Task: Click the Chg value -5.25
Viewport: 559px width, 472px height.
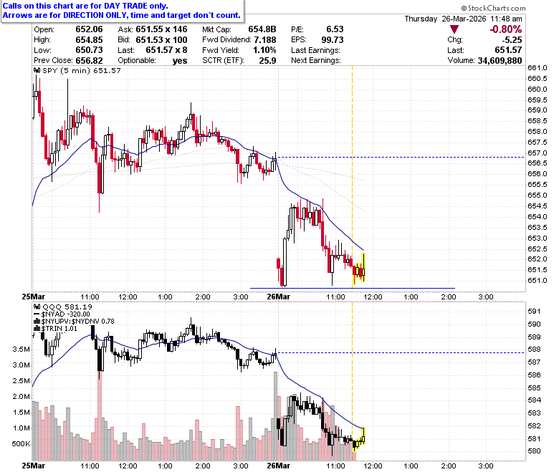Action: [x=512, y=39]
